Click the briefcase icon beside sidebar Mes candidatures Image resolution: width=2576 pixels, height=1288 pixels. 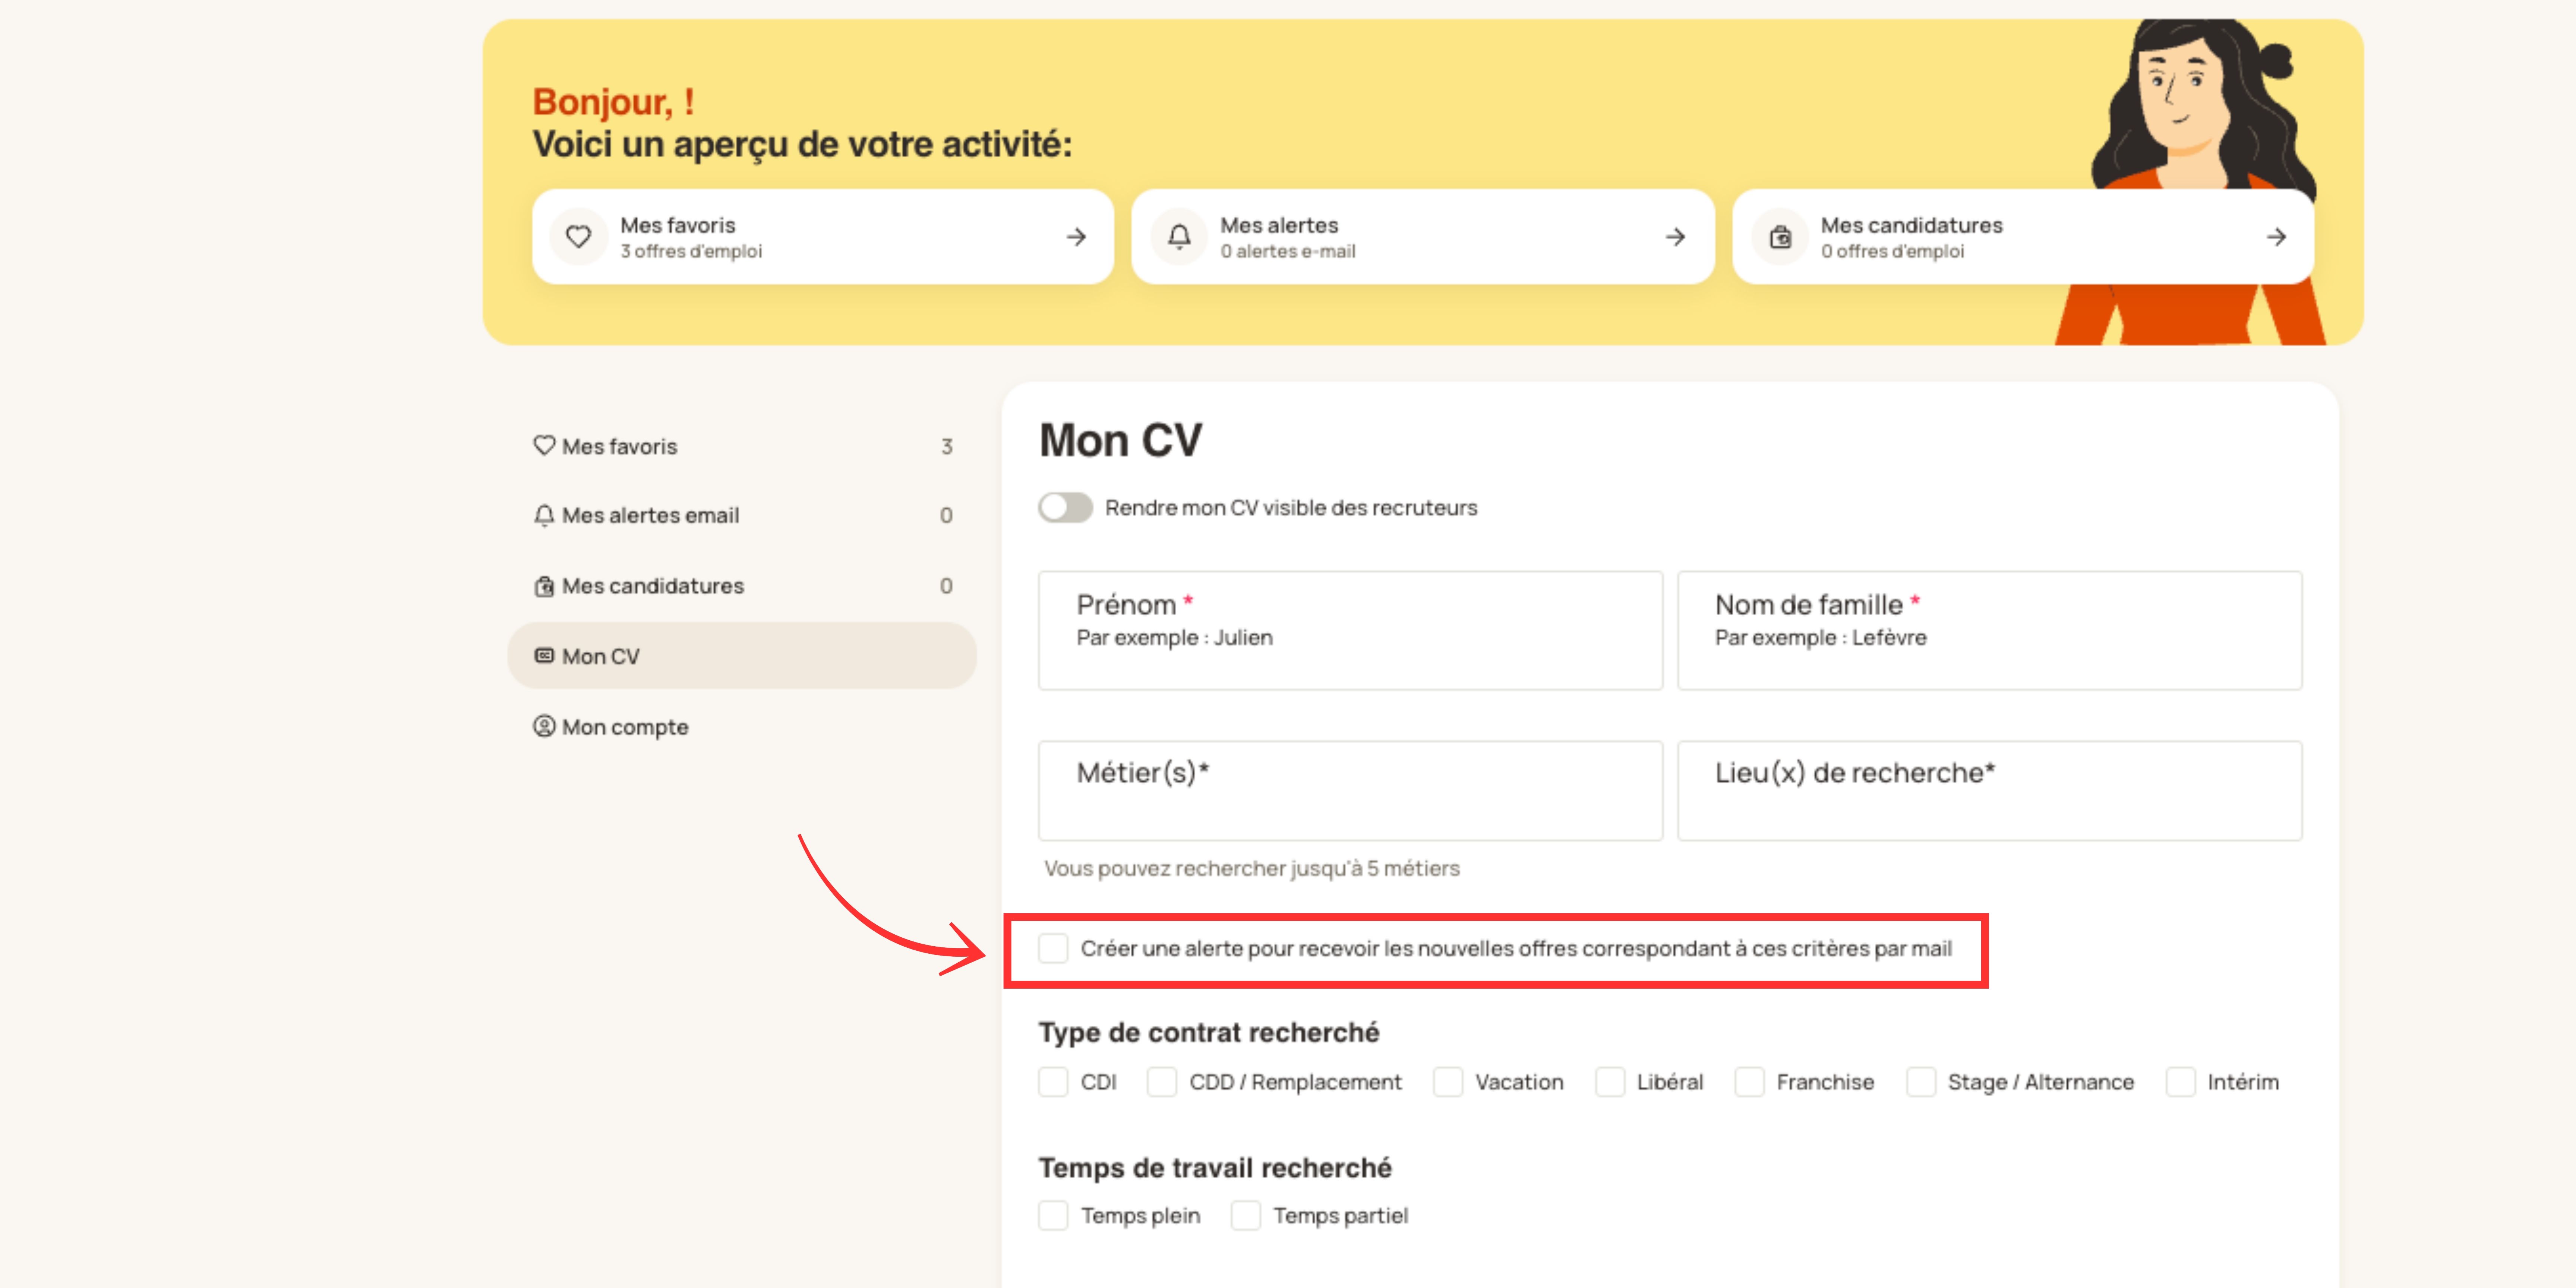tap(544, 586)
